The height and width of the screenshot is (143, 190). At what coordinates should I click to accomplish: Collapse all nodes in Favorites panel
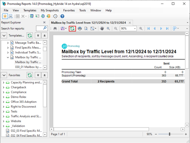coord(44,75)
